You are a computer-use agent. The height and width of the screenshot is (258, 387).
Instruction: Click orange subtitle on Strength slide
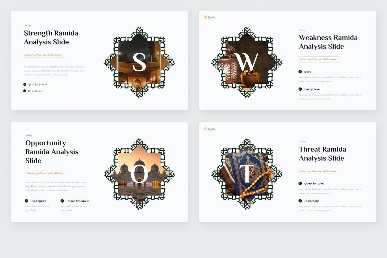43,55
